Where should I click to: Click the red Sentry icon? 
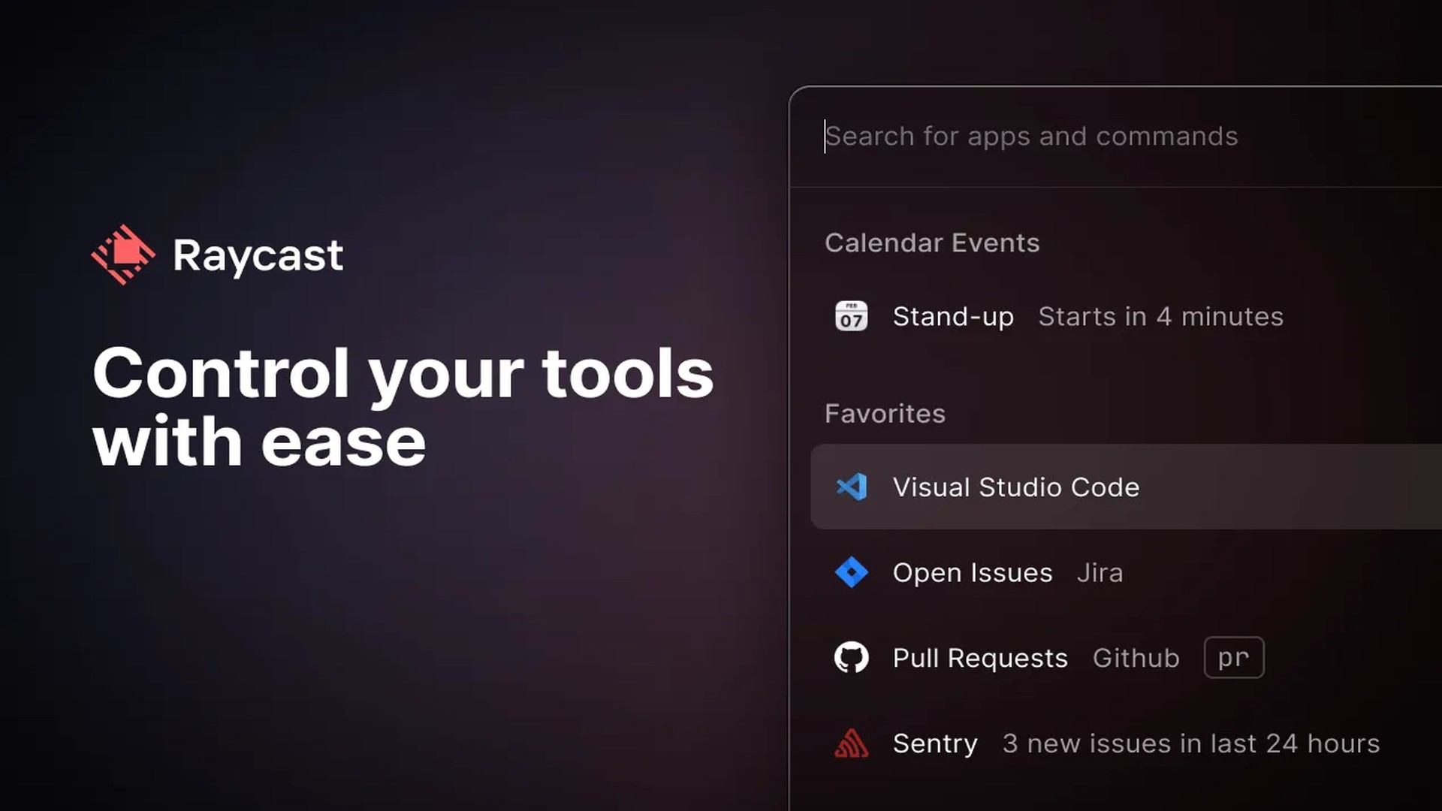click(851, 743)
